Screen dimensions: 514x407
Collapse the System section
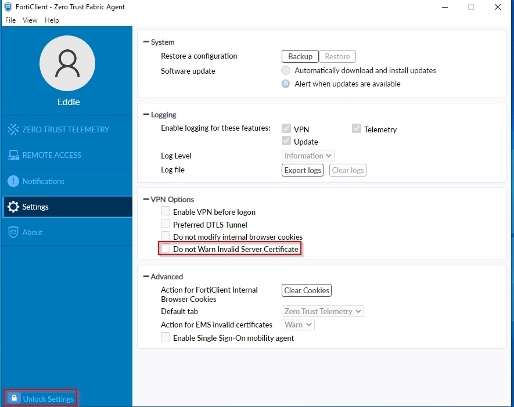[146, 42]
